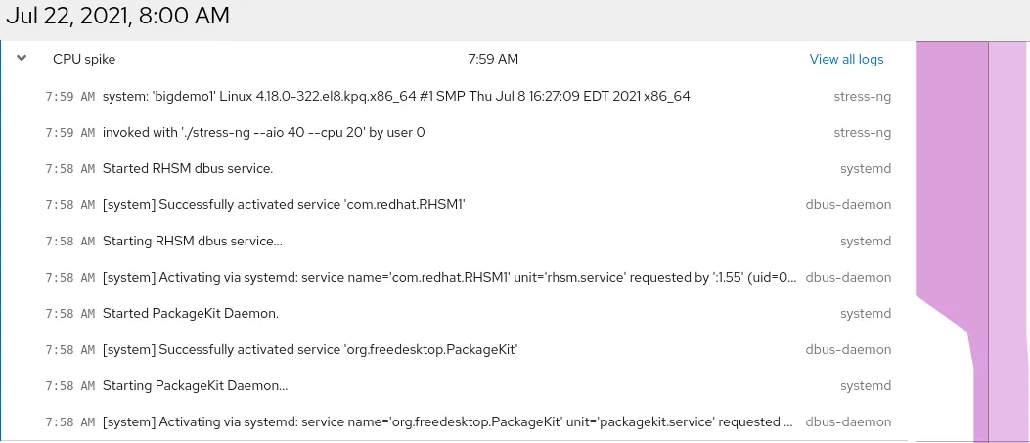Open the Successfully activated org.freedesktop.PackageKit entry
This screenshot has width=1030, height=443.
309,349
